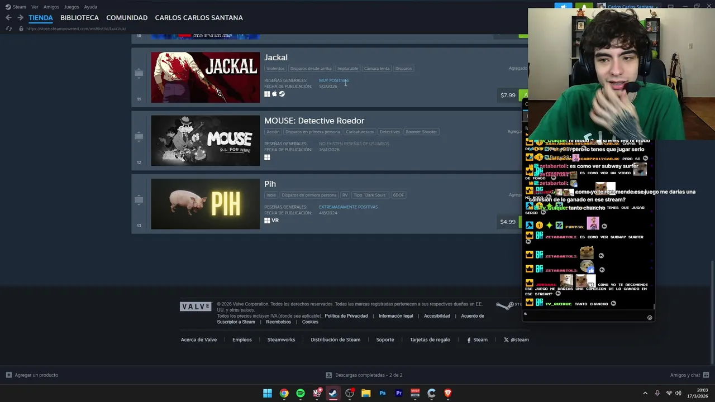Click Jackal's MUY POSITIVAS review rating

point(333,80)
